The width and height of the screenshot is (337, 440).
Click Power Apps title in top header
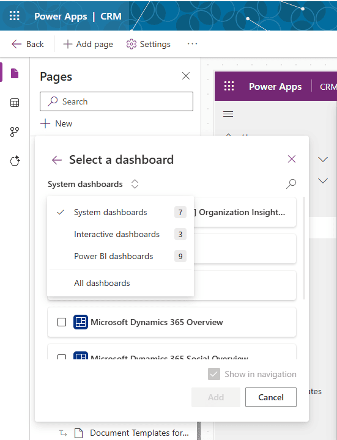point(61,16)
